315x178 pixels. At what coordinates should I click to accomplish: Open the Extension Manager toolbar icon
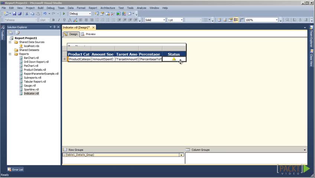coord(124,14)
